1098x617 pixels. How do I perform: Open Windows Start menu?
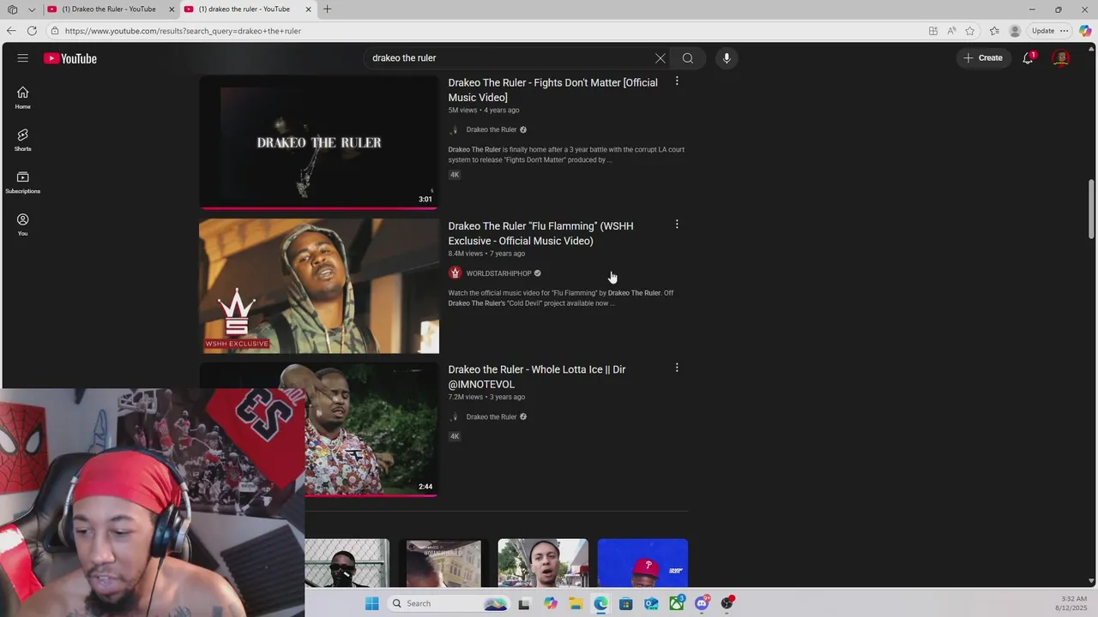(x=371, y=603)
